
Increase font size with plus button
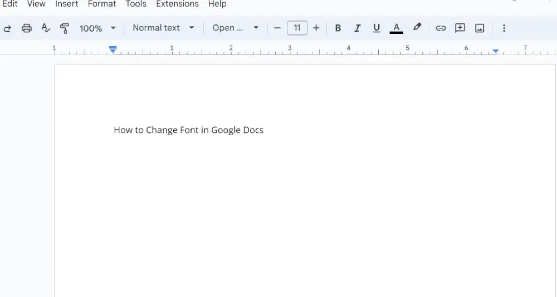tap(316, 28)
